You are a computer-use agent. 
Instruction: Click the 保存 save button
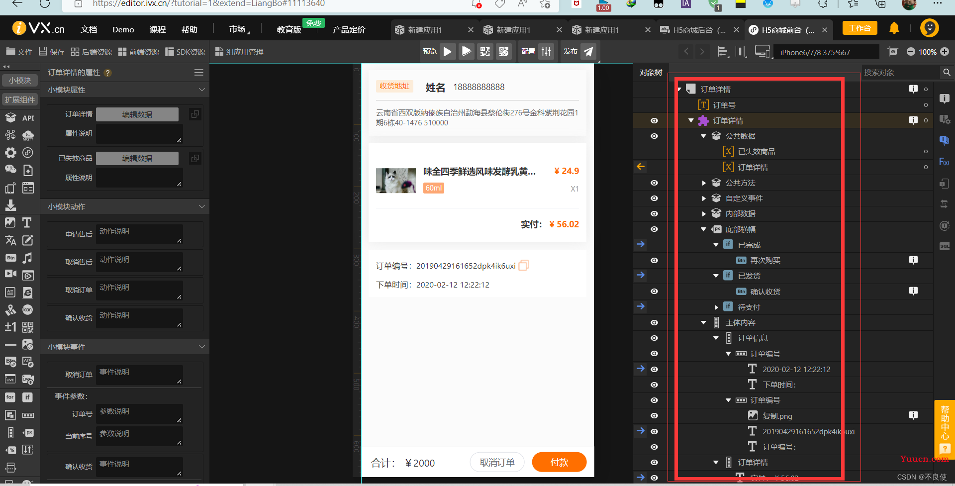(52, 52)
